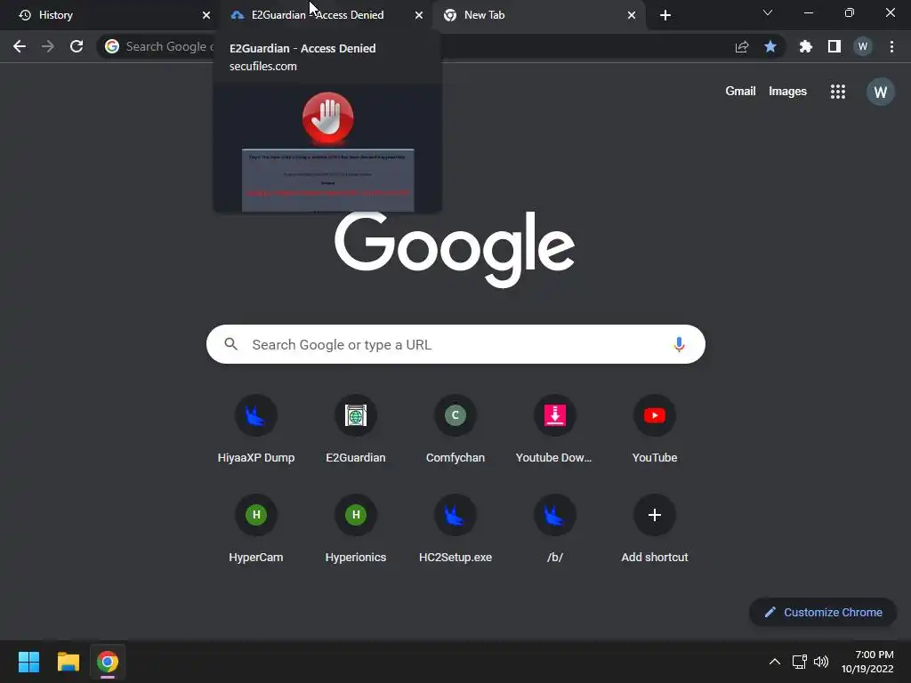Open the E2Guardian shortcut
Screen dimensions: 911x683
[356, 430]
